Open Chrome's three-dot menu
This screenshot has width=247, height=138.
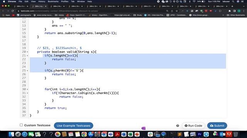coord(244,11)
